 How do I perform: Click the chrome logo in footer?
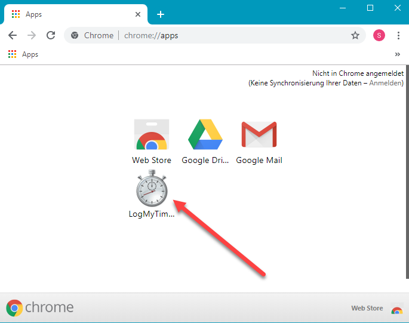coord(40,307)
